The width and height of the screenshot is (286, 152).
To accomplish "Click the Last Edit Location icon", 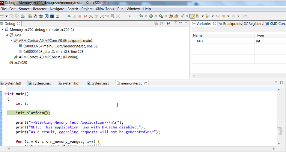I will pyautogui.click(x=218, y=16).
